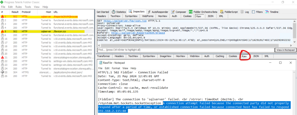Click the View in Notepad button
297x115 pixels.
coord(285,50)
